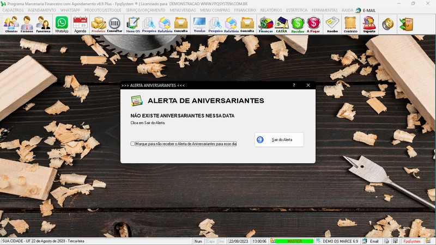Click the 13:00:06 clock in status bar
The width and height of the screenshot is (436, 245).
click(x=259, y=241)
